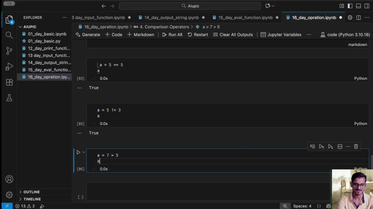This screenshot has height=209, width=373.
Task: Click the Run All button
Action: (x=172, y=35)
